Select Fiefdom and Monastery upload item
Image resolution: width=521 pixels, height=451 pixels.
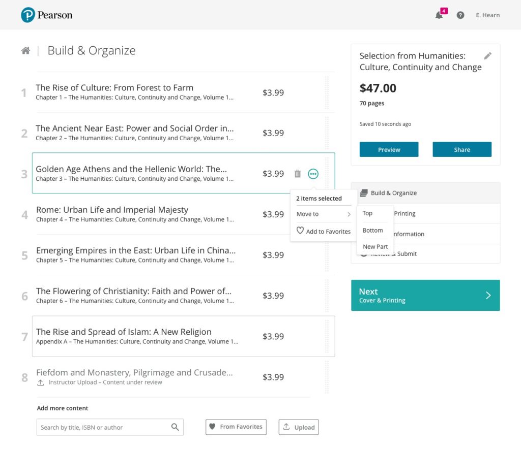[x=134, y=373]
